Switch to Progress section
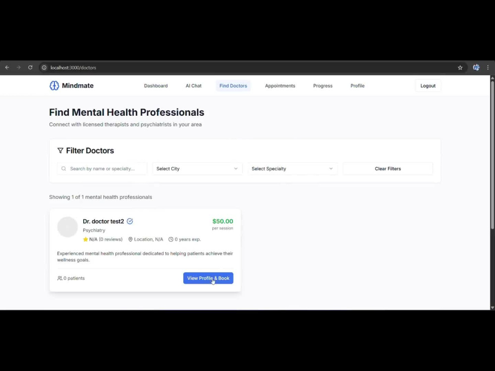Screen dimensions: 495x371 (x=323, y=86)
